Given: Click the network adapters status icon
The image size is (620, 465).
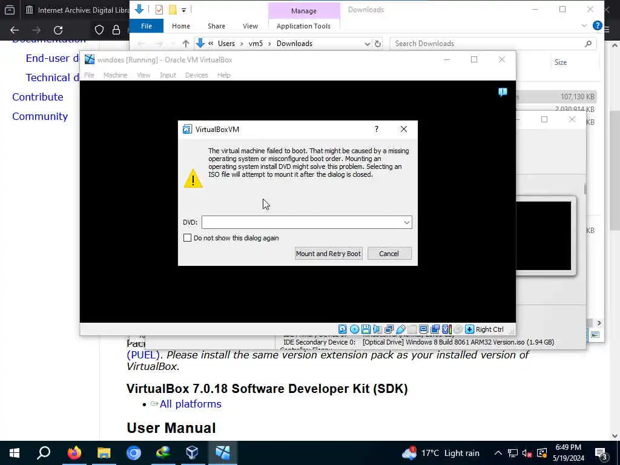Looking at the screenshot, I should (389, 329).
